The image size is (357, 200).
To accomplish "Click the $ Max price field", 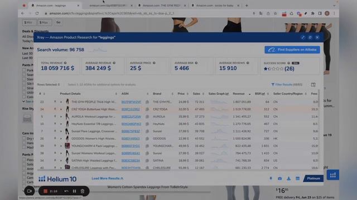I will [x=45, y=22].
